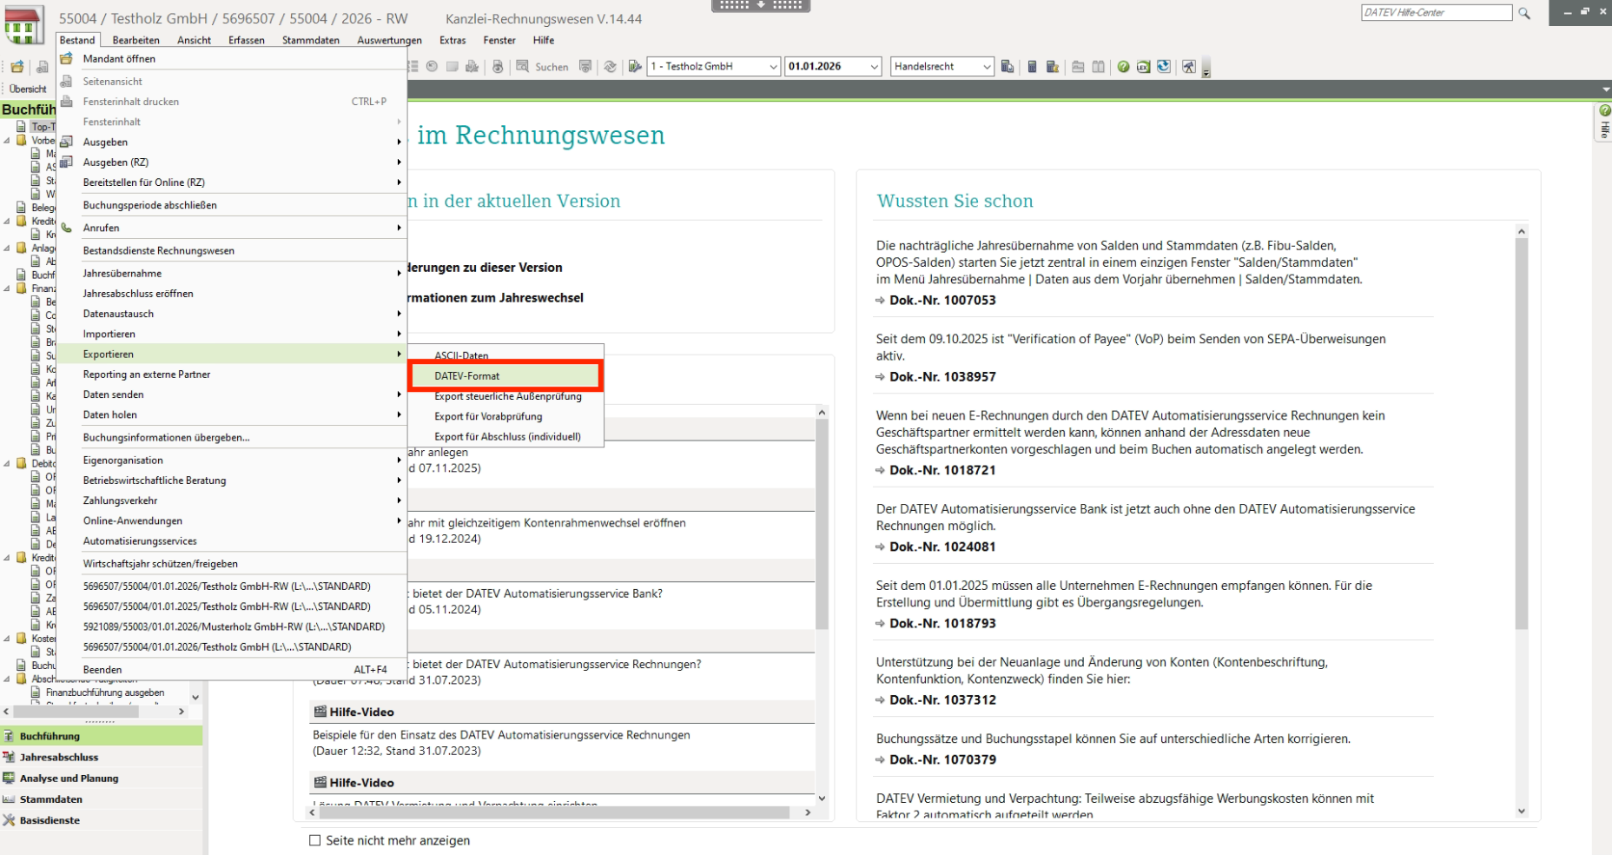Open the Dok.-Nr. 1018721 link
Image resolution: width=1612 pixels, height=855 pixels.
pos(942,470)
